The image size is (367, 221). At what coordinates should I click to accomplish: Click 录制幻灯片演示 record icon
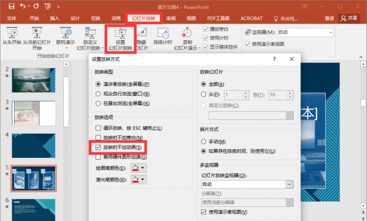pyautogui.click(x=186, y=33)
